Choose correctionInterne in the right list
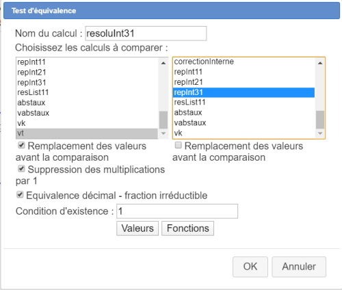Screen dimensions: 342x290 244,62
